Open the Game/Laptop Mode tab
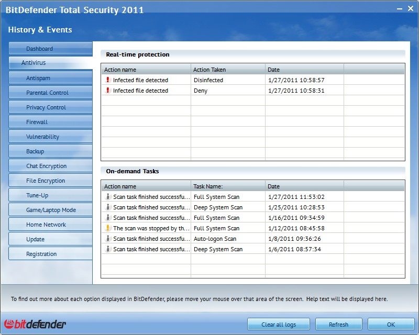Screen dimensions: 419x335 (x=50, y=210)
